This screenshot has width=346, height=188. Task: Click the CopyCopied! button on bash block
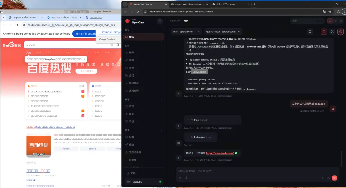coord(200,72)
